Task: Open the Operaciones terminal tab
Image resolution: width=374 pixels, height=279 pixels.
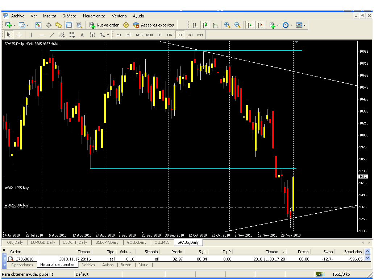Action: click(22, 265)
